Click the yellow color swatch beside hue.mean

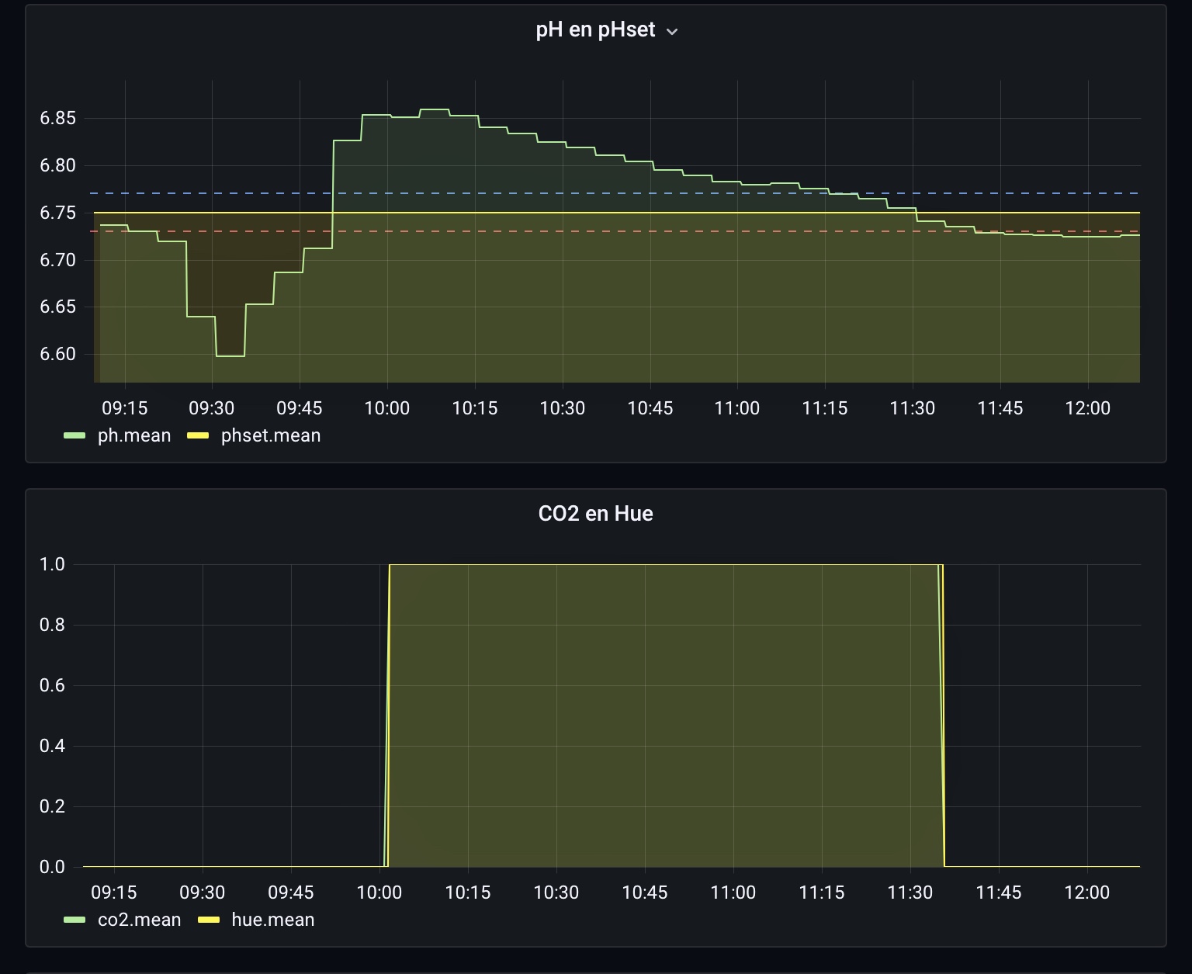click(209, 920)
